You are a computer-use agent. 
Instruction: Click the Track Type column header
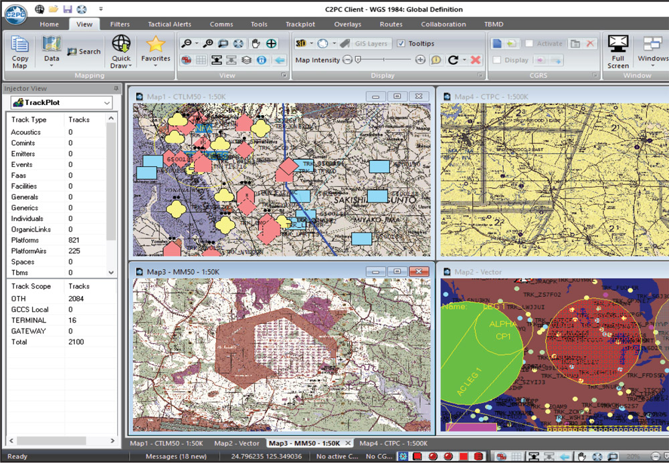click(36, 120)
